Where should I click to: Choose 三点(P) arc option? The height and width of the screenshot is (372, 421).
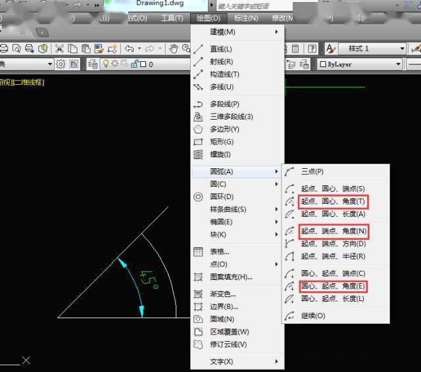(x=336, y=172)
